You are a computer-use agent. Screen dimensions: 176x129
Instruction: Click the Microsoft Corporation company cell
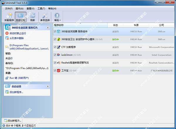[x=161, y=47]
